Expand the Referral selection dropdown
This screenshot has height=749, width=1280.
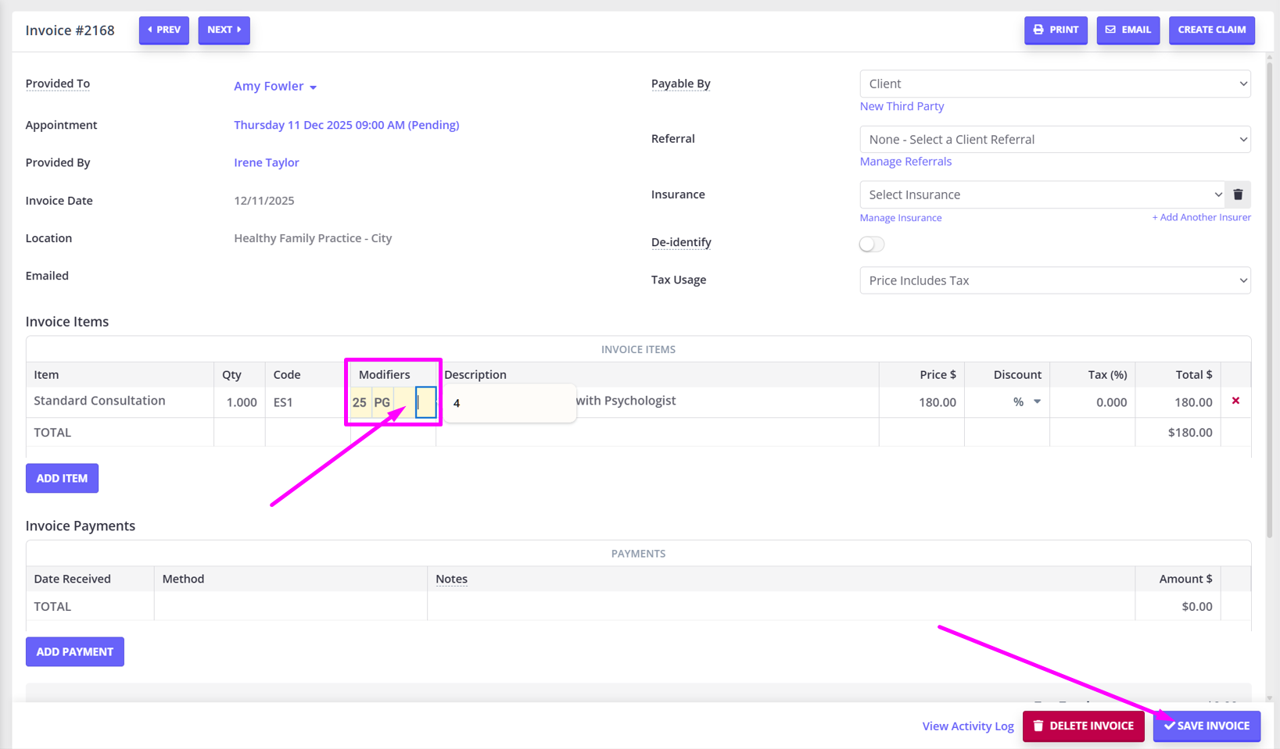pos(1054,139)
